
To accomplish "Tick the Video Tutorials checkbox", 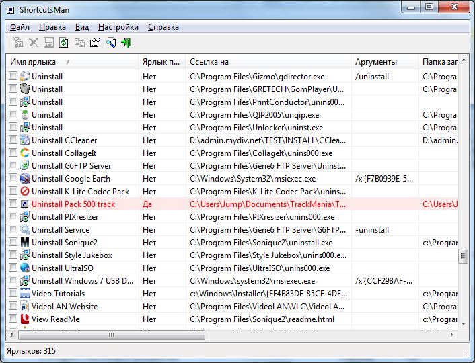I will pyautogui.click(x=13, y=293).
